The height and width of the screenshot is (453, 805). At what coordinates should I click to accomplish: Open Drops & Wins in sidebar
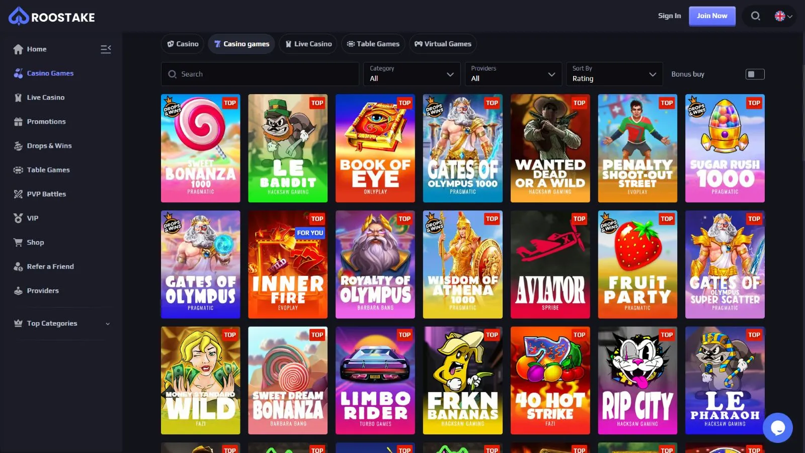tap(49, 146)
